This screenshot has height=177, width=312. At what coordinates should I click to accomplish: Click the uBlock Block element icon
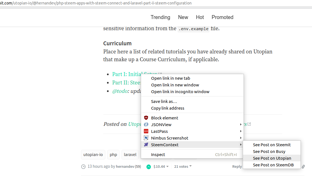click(146, 118)
